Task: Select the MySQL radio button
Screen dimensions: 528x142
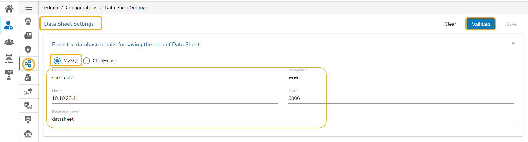Action: pyautogui.click(x=57, y=61)
